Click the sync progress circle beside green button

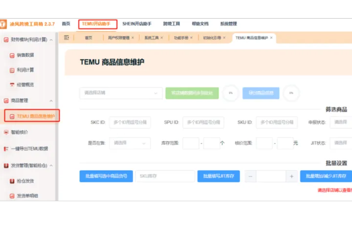[231, 93]
